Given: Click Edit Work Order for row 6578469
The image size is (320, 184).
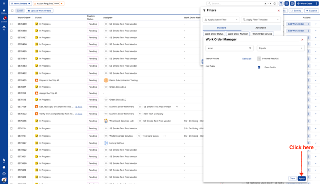Looking at the screenshot, I should point(296,24).
